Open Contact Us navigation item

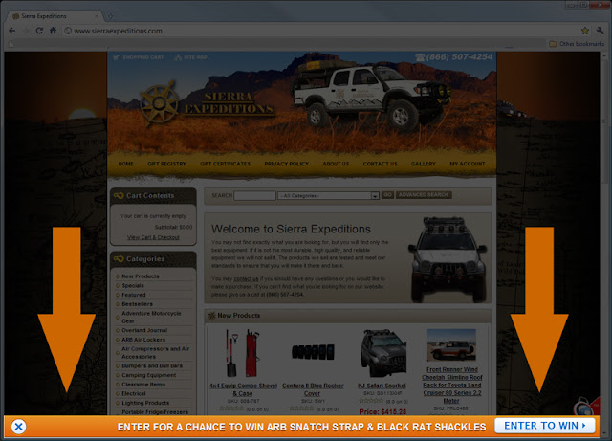[x=380, y=164]
